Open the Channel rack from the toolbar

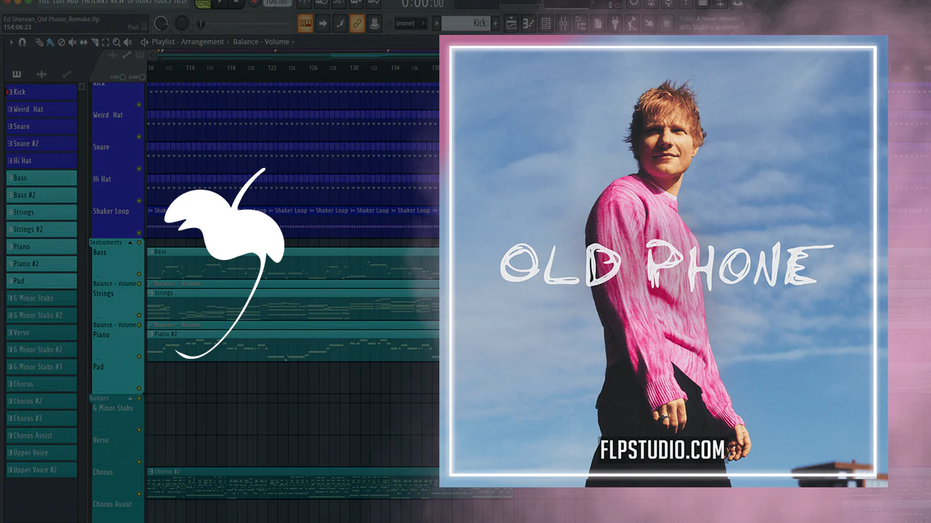tap(546, 23)
